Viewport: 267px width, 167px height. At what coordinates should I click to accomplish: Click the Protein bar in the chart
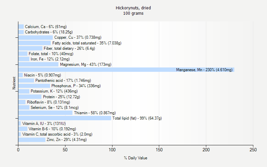click(30, 97)
